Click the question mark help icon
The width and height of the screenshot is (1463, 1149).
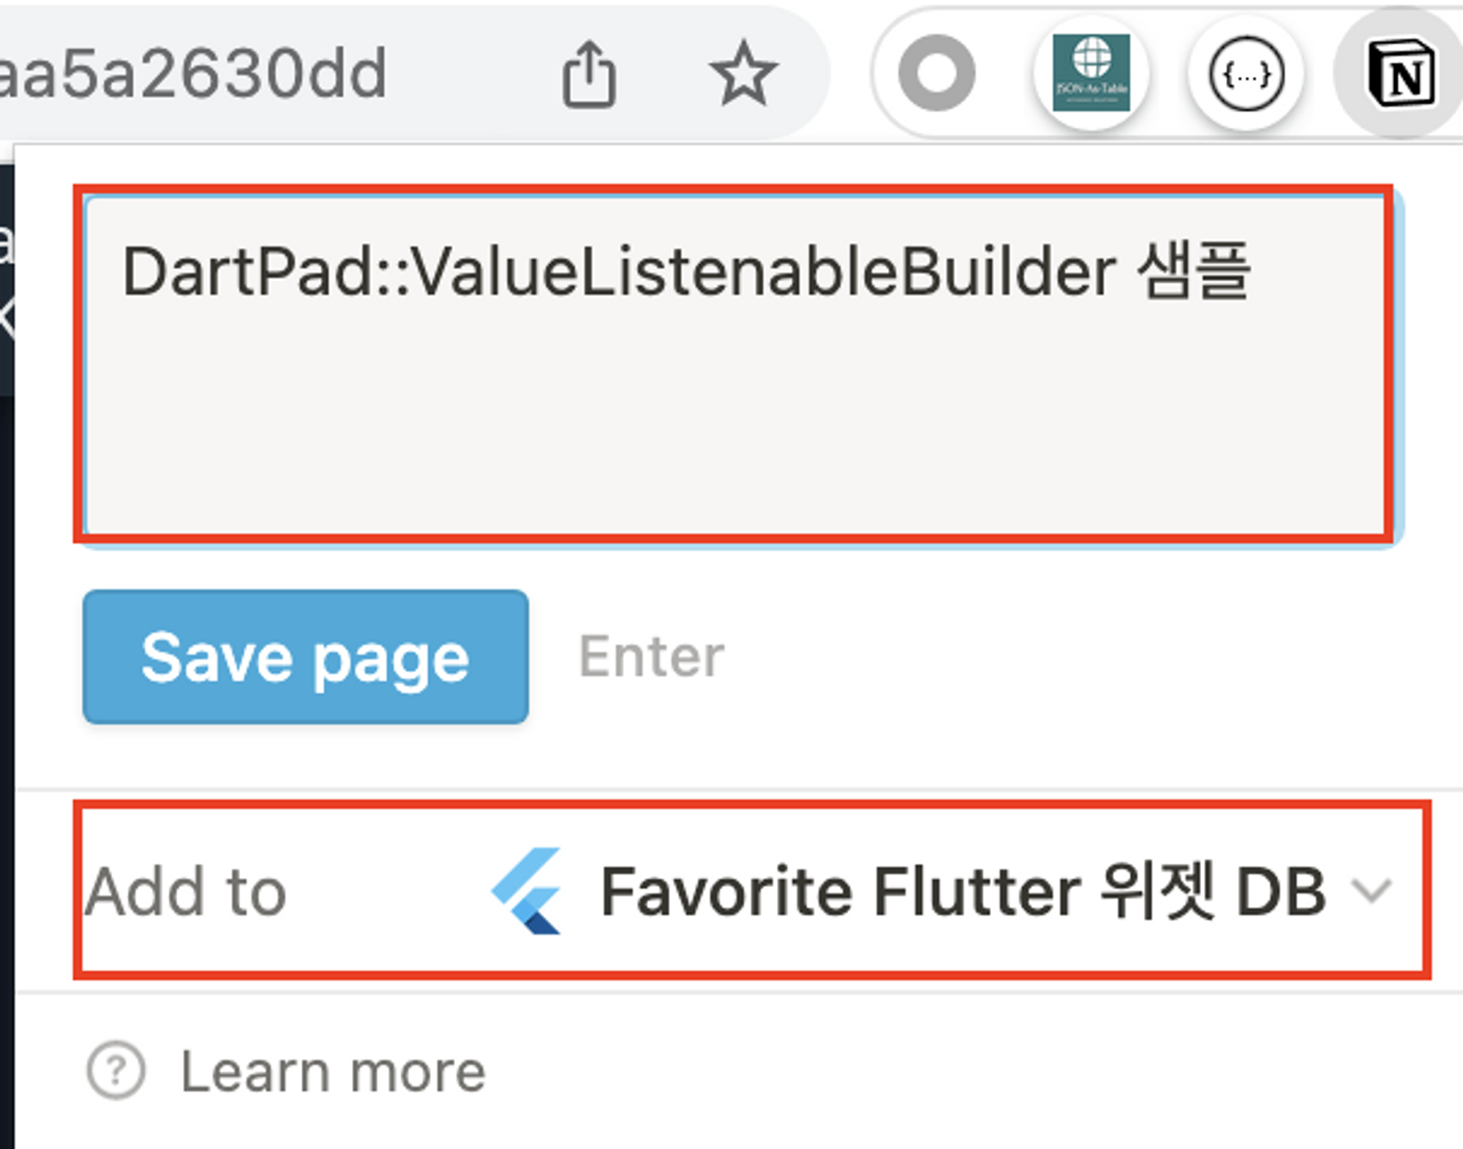tap(116, 1071)
